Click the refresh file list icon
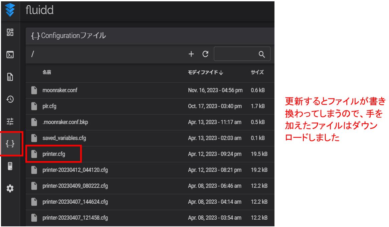 click(205, 54)
